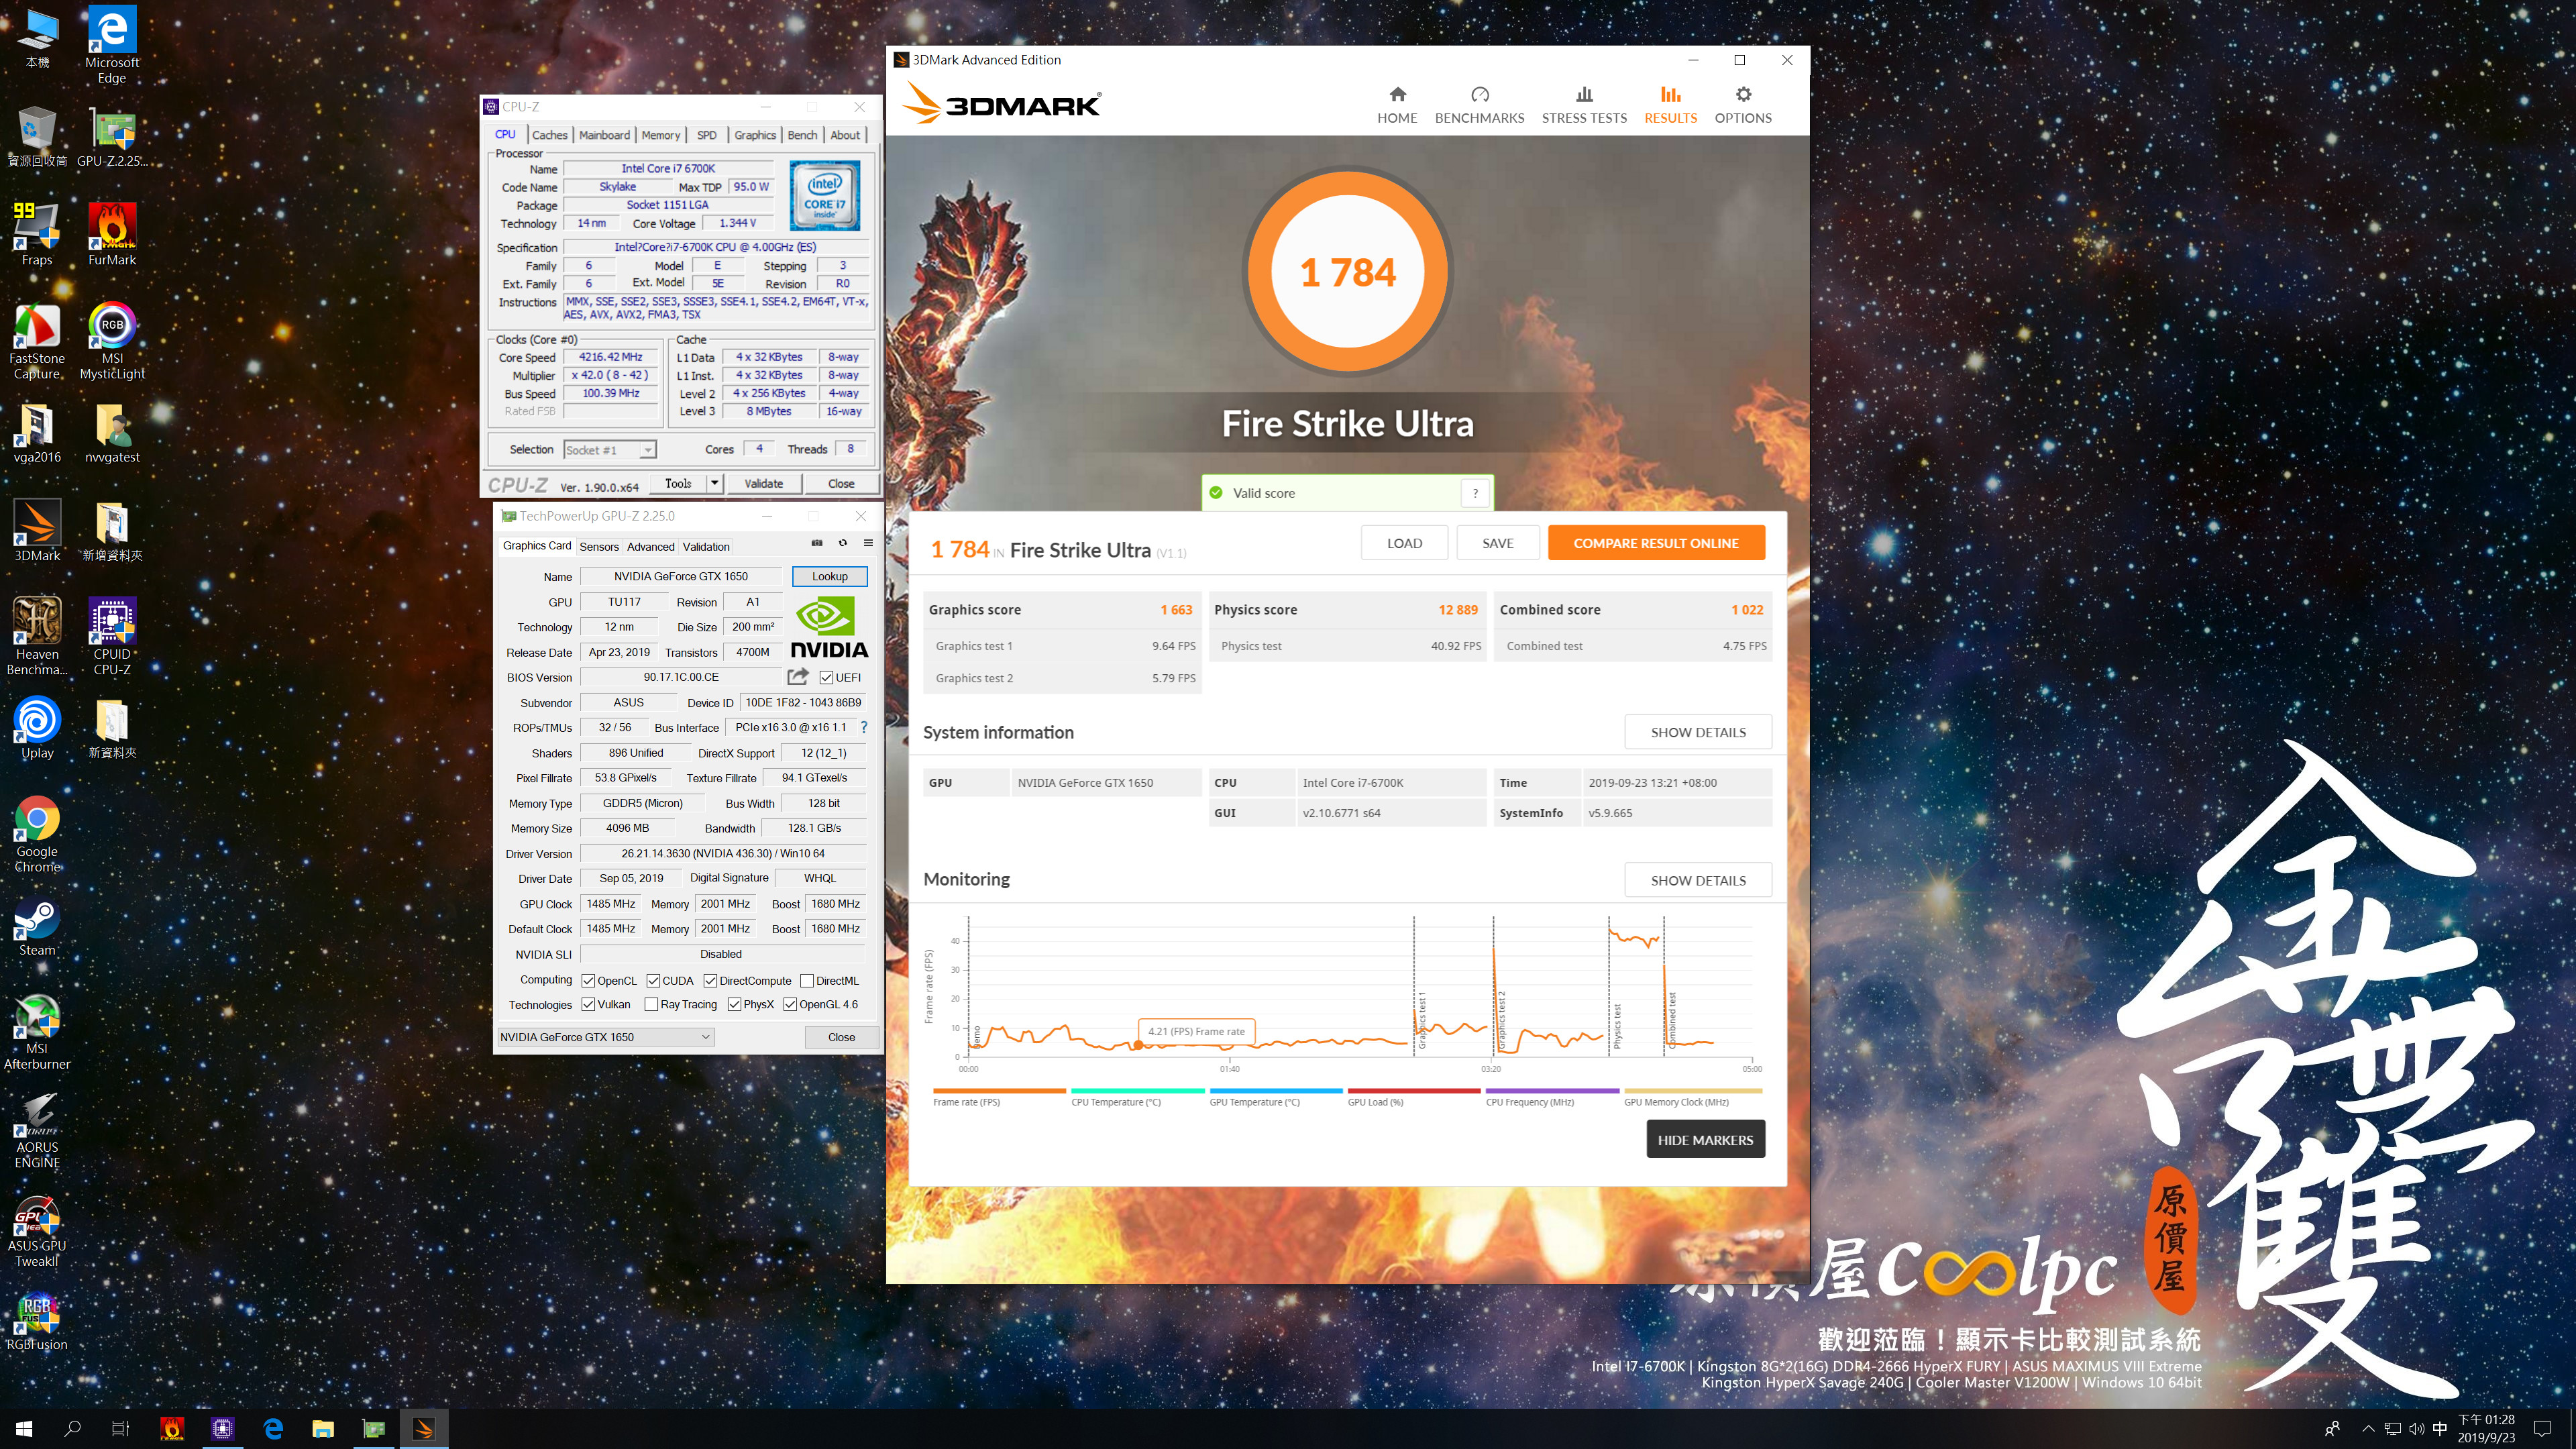The image size is (2576, 1449).
Task: Open File Explorer from taskbar
Action: click(x=323, y=1429)
